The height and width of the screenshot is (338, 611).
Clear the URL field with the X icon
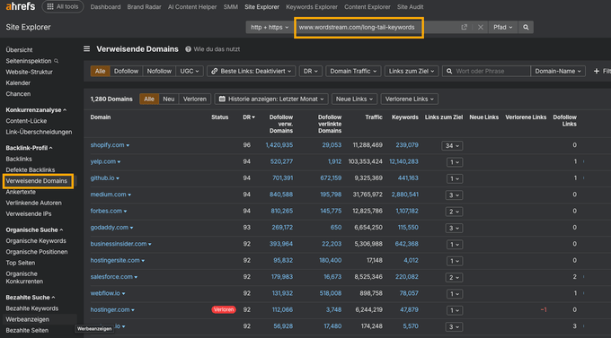pyautogui.click(x=480, y=27)
